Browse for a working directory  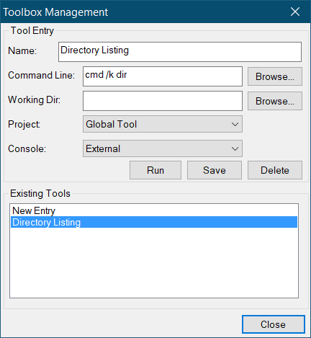275,101
